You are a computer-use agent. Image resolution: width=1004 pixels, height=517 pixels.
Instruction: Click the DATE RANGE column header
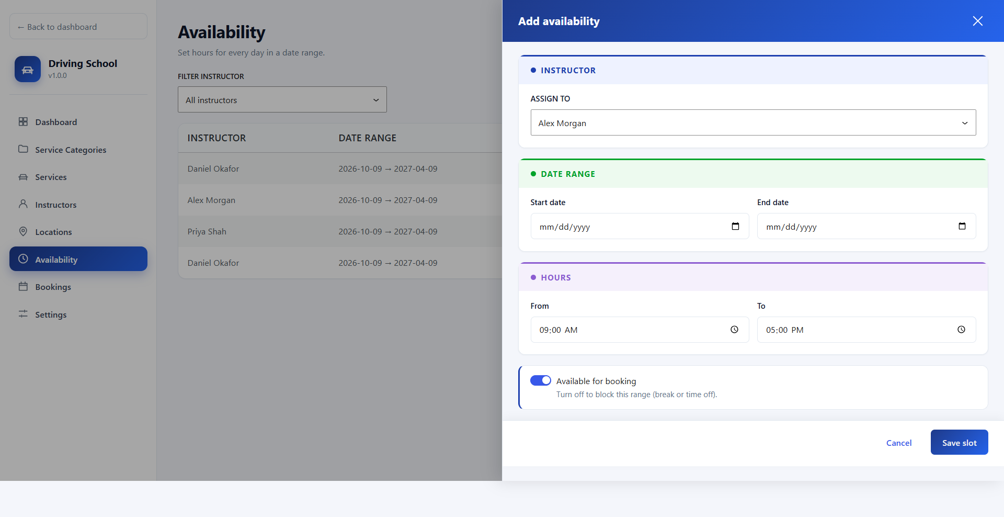pyautogui.click(x=368, y=138)
